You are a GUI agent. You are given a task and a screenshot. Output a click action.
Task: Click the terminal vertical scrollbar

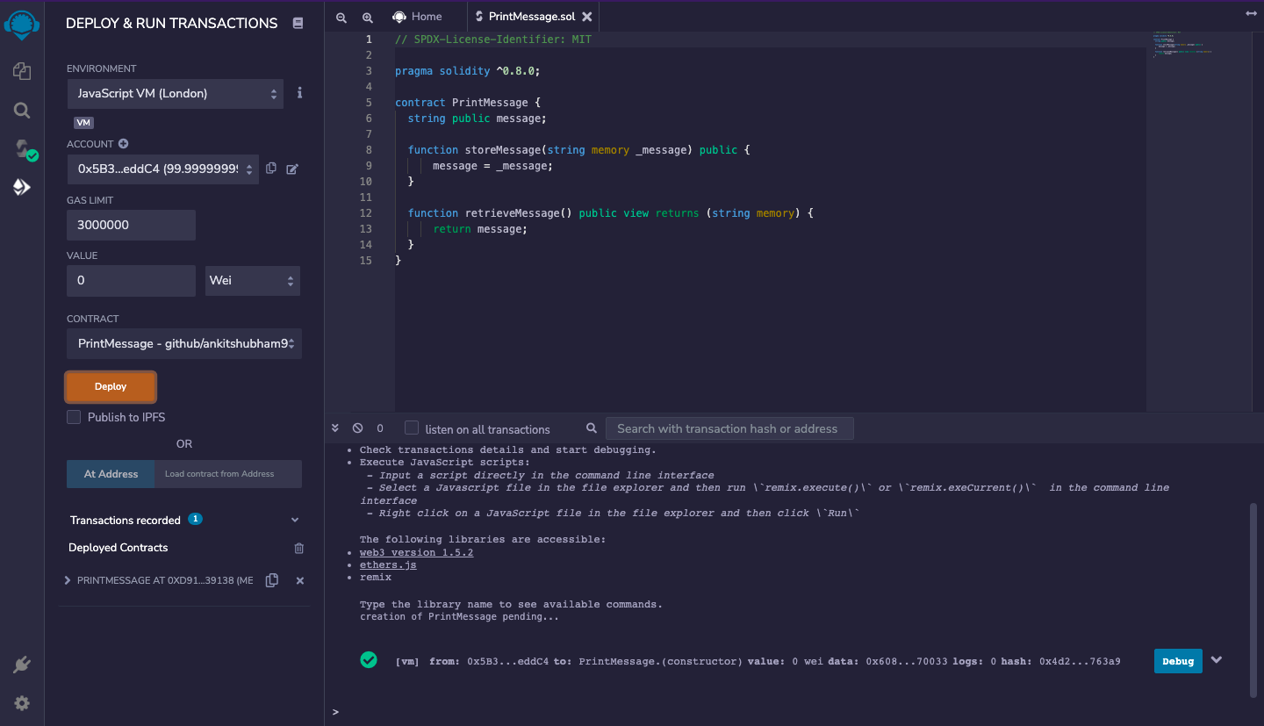1253,600
